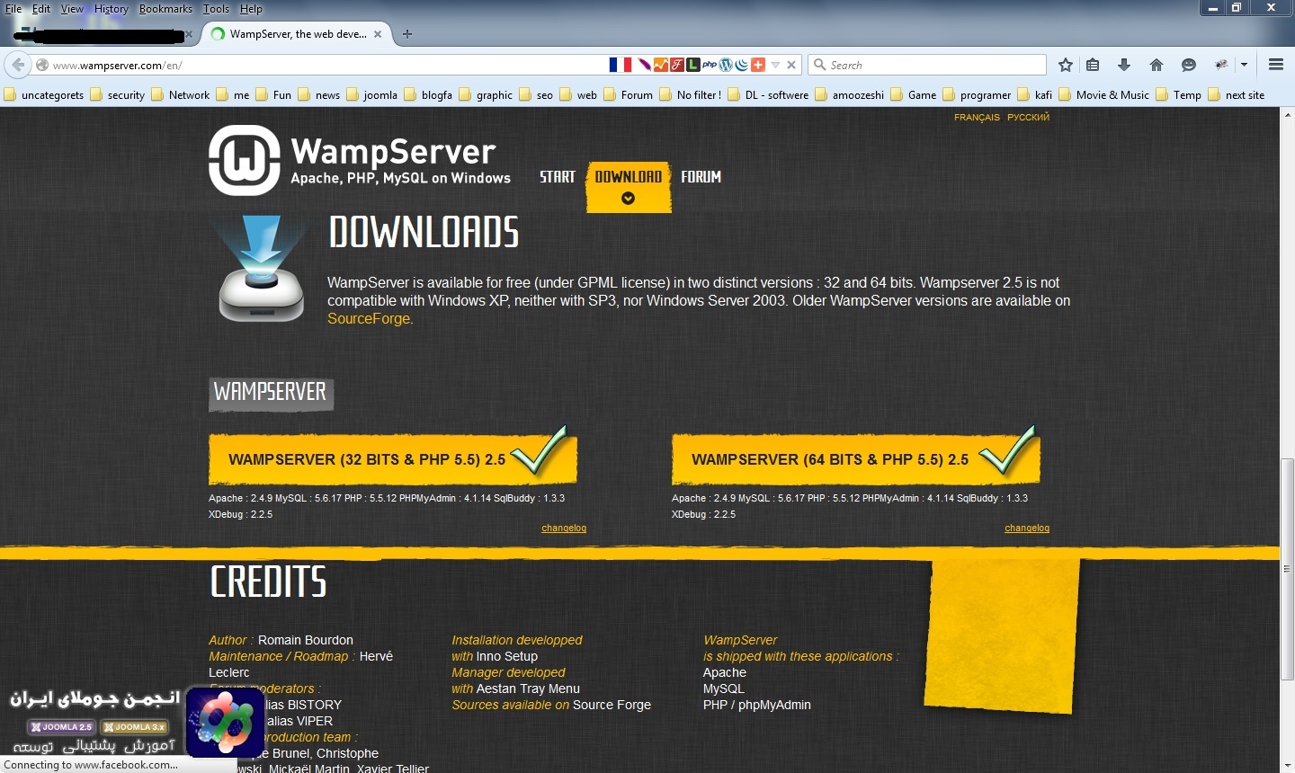Open a new tab with plus button
The image size is (1295, 773).
[407, 34]
